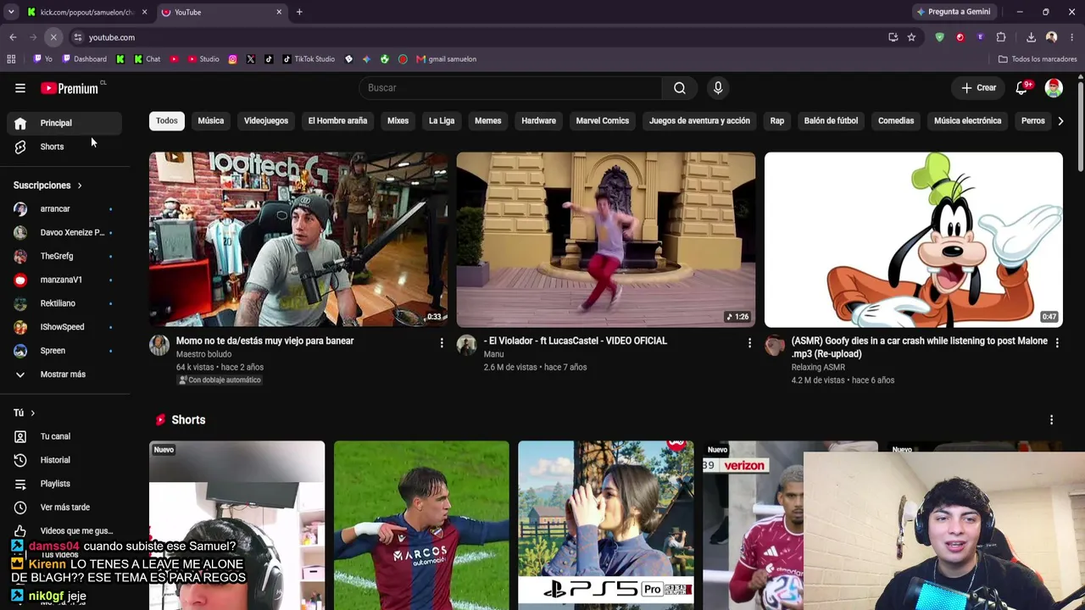Open options for the Momo video

click(x=442, y=342)
